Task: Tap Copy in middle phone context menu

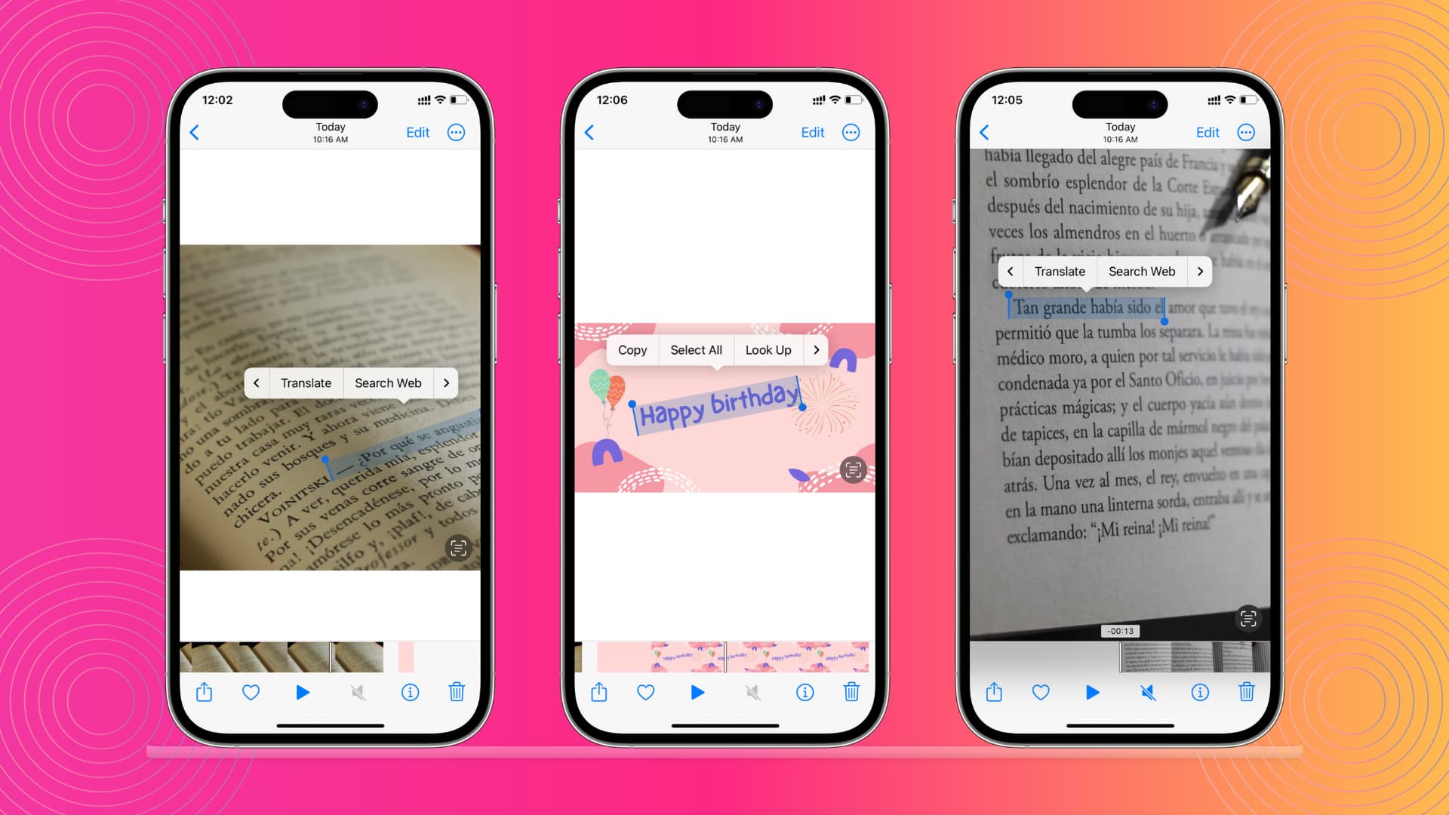Action: pos(632,349)
